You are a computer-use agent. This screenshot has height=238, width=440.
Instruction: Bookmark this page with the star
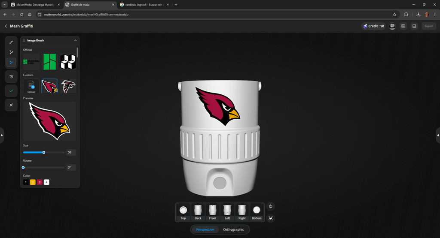[x=394, y=14]
